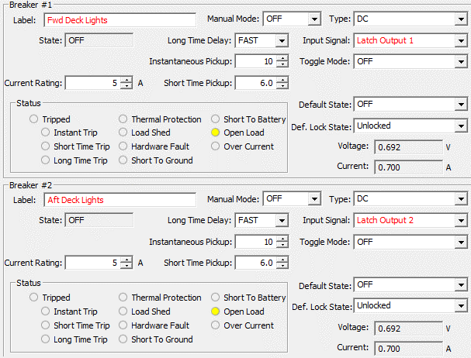The height and width of the screenshot is (358, 471).
Task: Select Hardware Fault status in Breaker #2
Action: 124,325
